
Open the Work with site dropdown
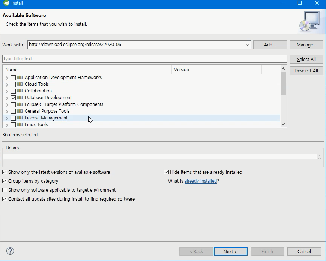[x=248, y=45]
